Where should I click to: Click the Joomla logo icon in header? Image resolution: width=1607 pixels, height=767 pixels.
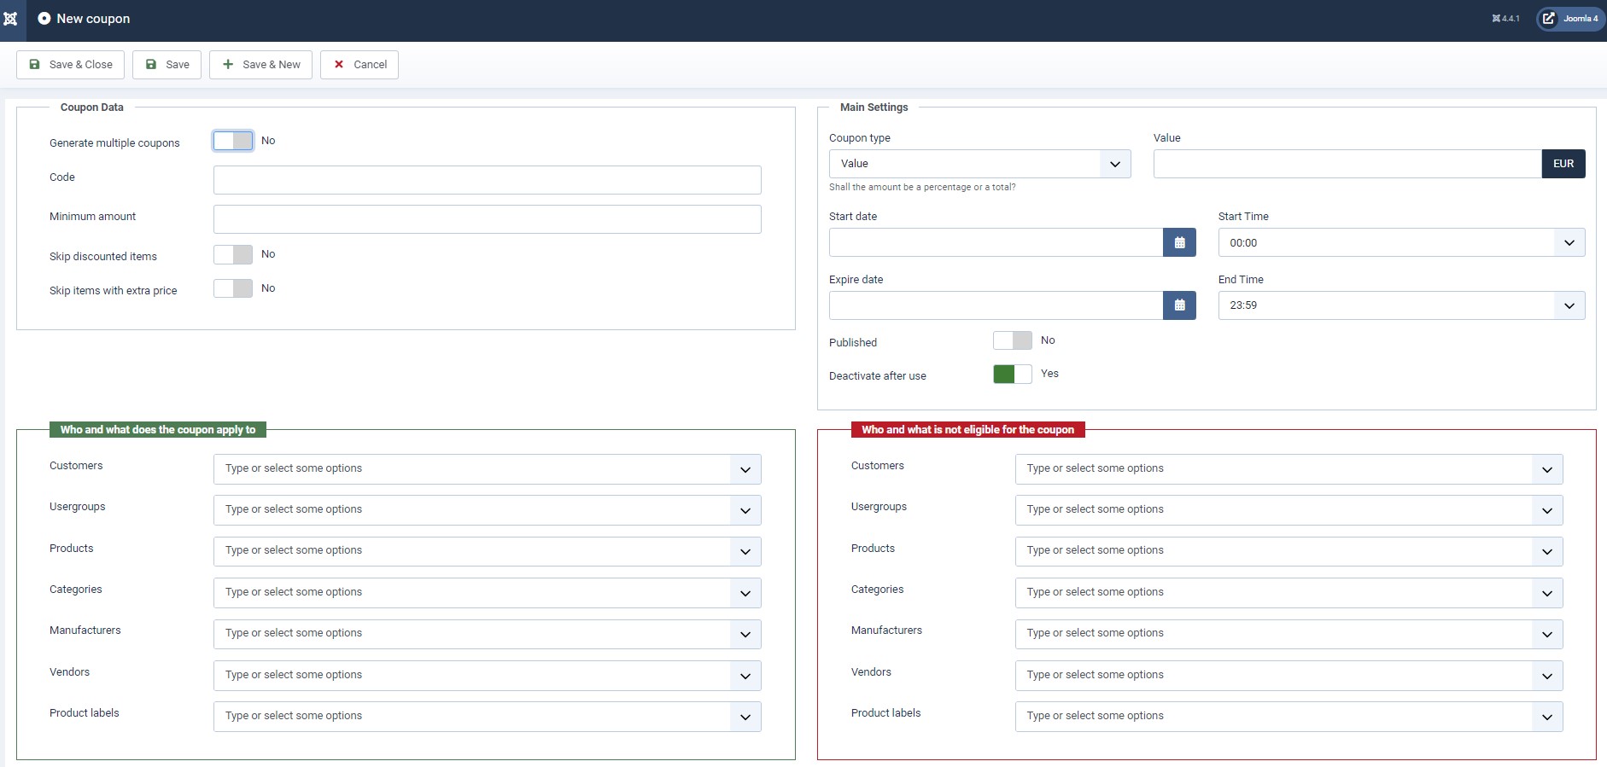10,19
